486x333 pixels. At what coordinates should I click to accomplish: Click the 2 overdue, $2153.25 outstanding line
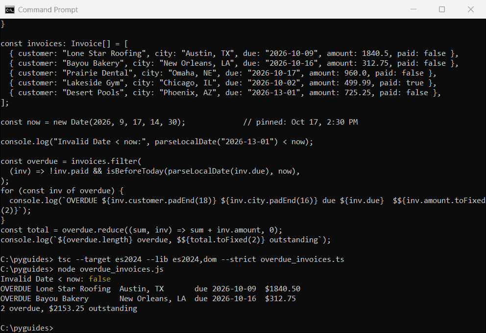click(x=69, y=308)
